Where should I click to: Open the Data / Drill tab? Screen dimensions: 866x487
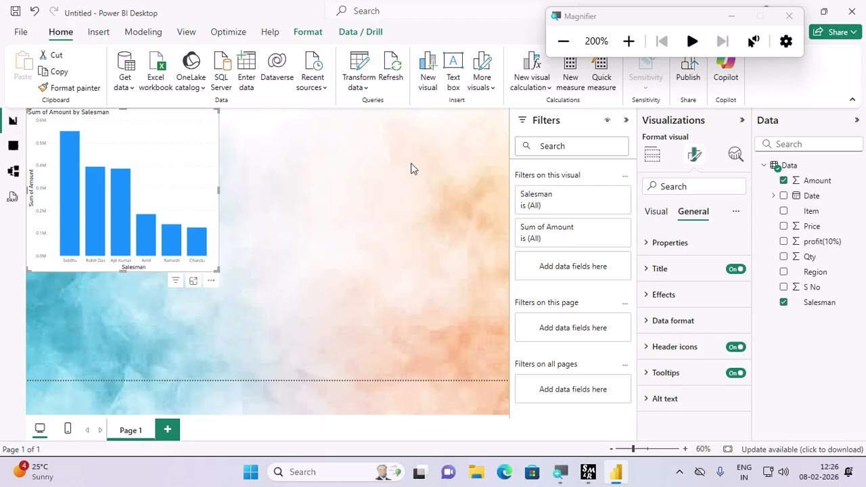[361, 32]
